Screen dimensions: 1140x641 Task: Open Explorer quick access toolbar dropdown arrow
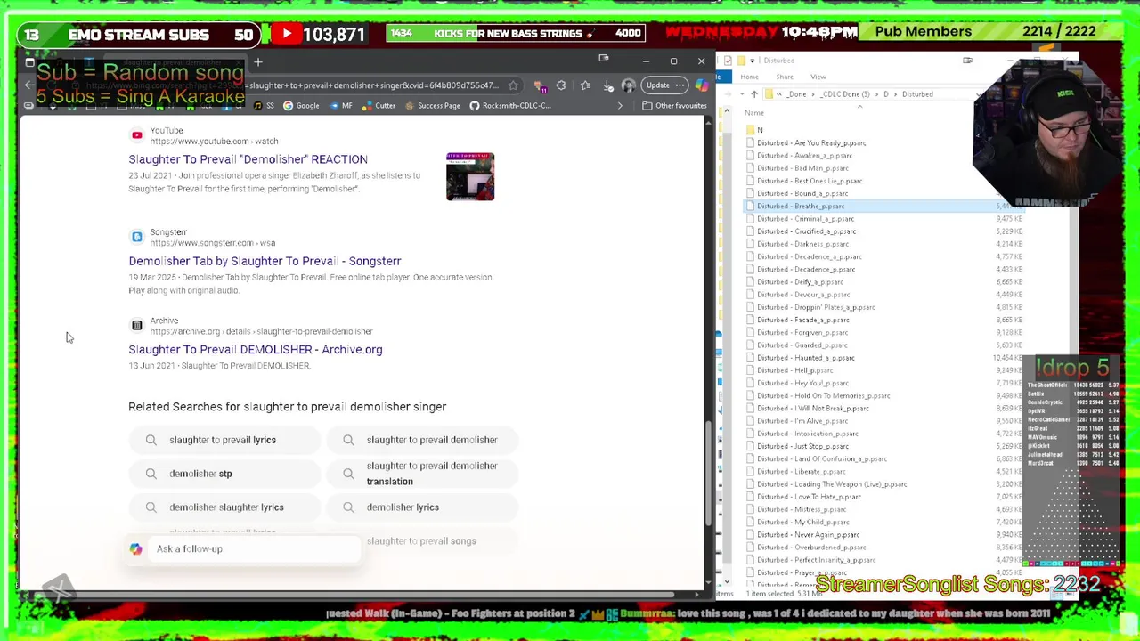(x=753, y=61)
